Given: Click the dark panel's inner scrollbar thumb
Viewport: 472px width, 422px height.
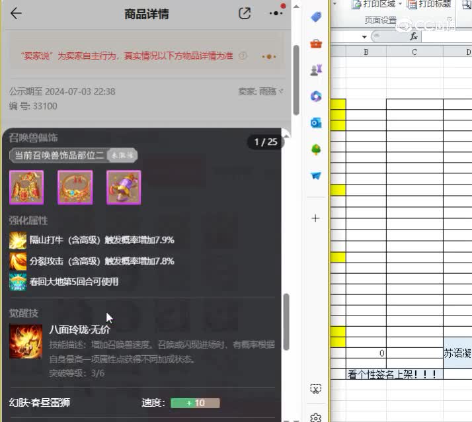Looking at the screenshot, I should pos(286,322).
